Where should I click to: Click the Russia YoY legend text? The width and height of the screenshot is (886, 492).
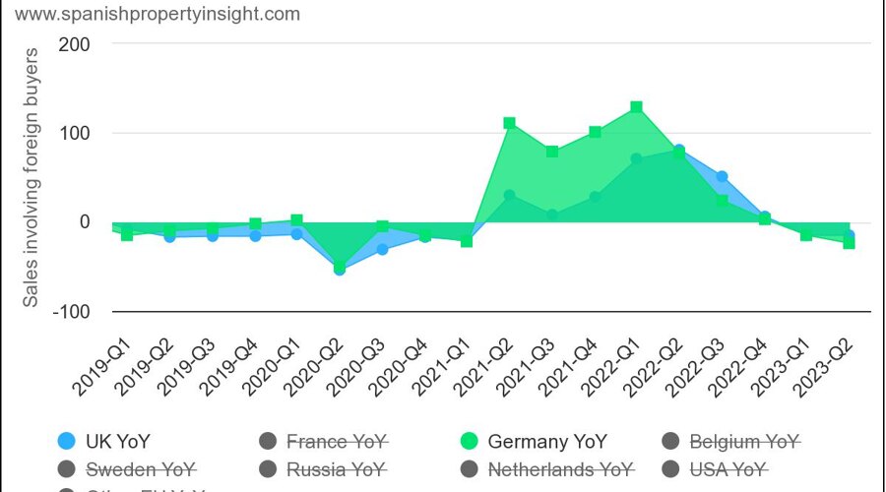tap(336, 468)
